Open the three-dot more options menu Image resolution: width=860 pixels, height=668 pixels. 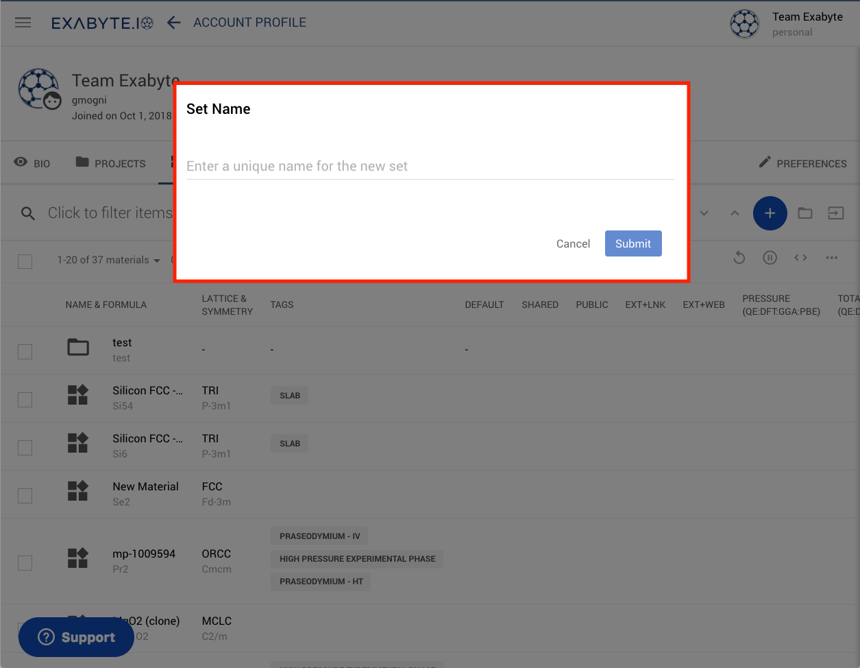[x=831, y=258]
